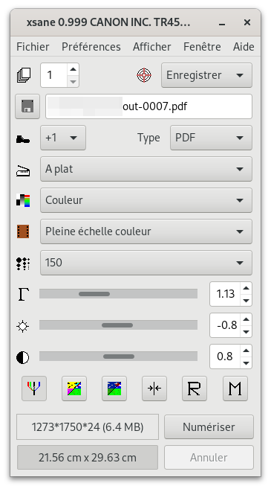Click the Numériser button
This screenshot has height=489, width=271.
[x=209, y=426]
